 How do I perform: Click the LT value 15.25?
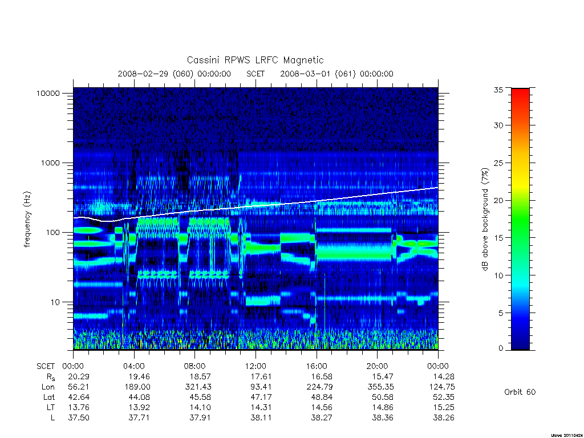[x=444, y=408]
